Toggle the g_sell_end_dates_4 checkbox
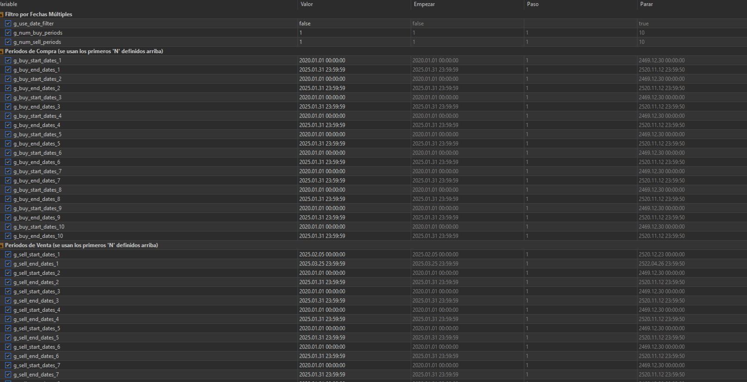This screenshot has height=382, width=747. click(8, 319)
